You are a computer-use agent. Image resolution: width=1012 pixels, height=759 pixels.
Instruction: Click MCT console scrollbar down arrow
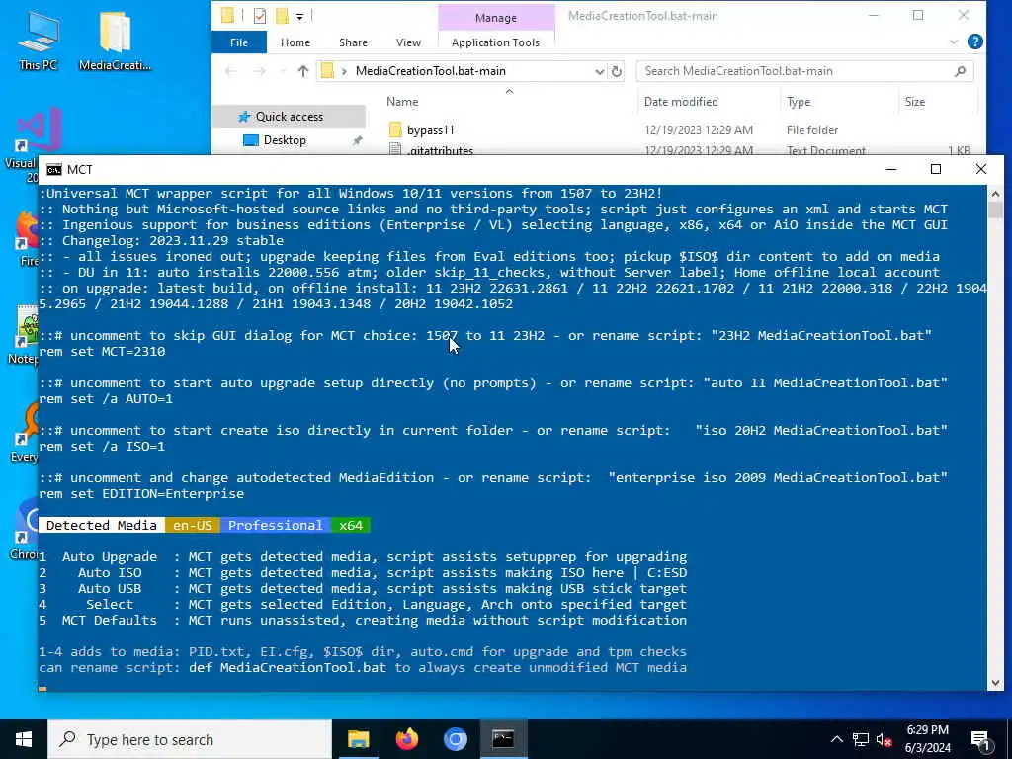[994, 683]
